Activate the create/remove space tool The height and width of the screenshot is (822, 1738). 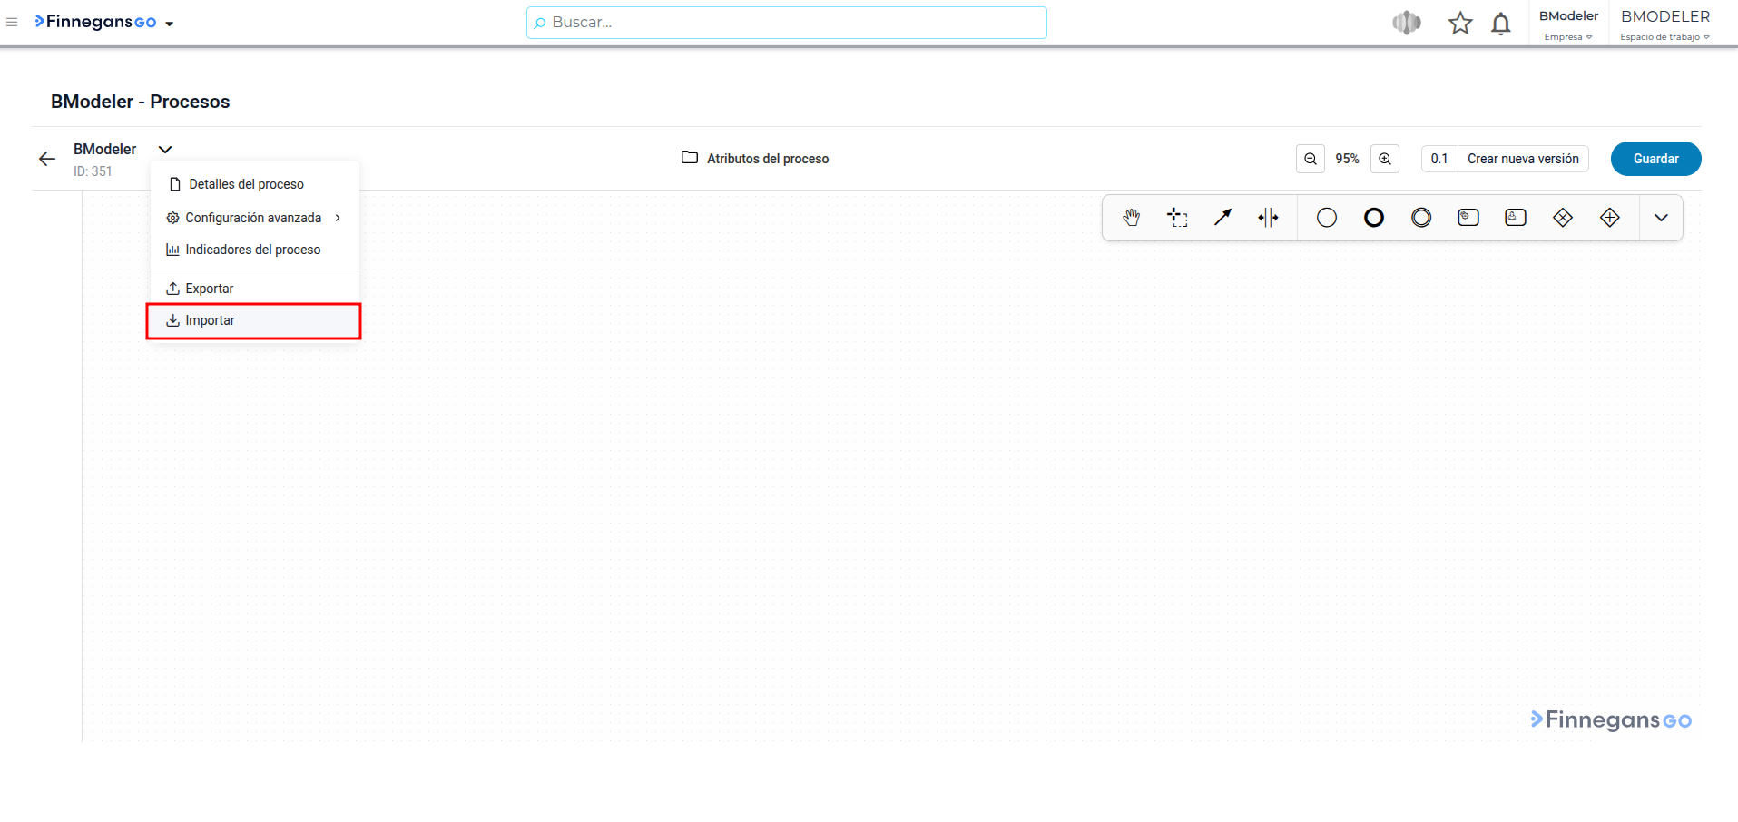tap(1268, 218)
